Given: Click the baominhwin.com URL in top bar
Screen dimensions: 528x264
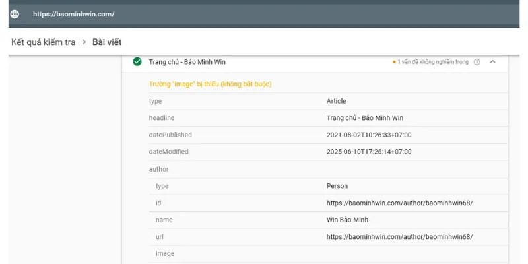Looking at the screenshot, I should 73,14.
